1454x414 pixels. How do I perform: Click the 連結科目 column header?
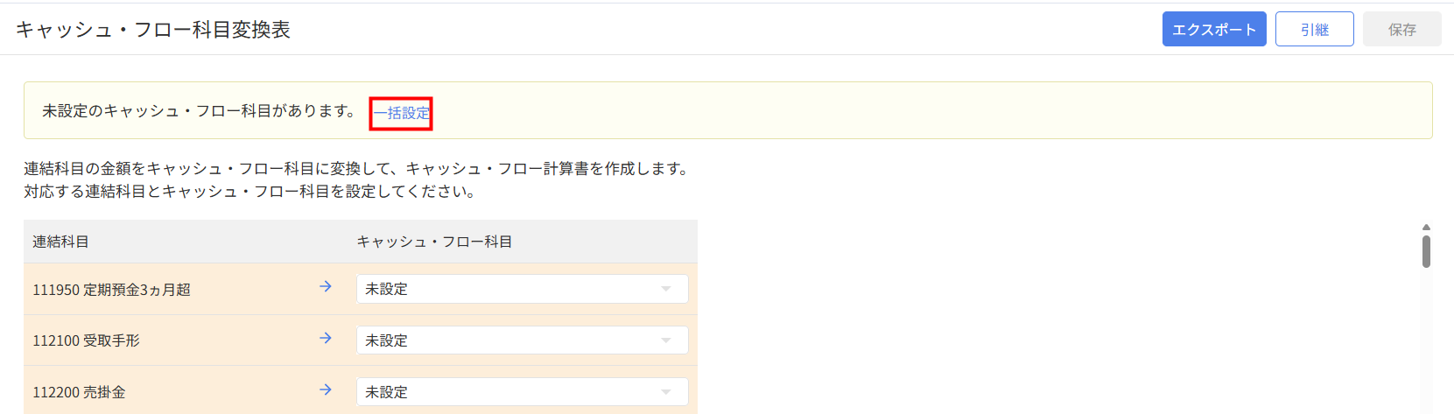(60, 242)
